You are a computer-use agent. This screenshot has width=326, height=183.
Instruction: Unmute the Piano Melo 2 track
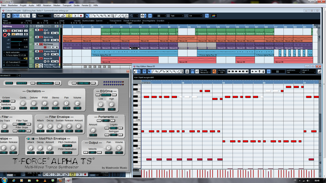[37, 65]
